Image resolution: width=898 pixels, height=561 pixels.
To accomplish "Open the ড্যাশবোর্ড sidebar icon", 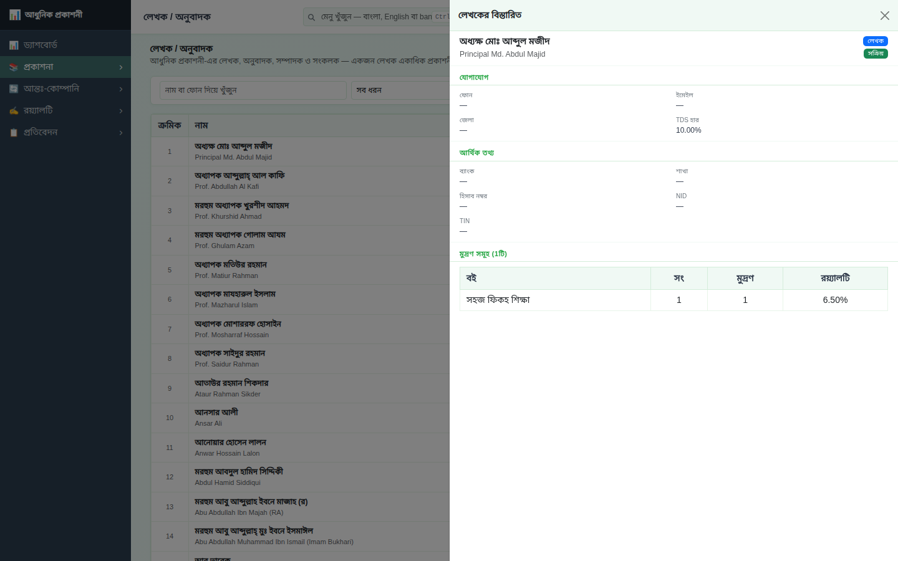I will pos(14,45).
